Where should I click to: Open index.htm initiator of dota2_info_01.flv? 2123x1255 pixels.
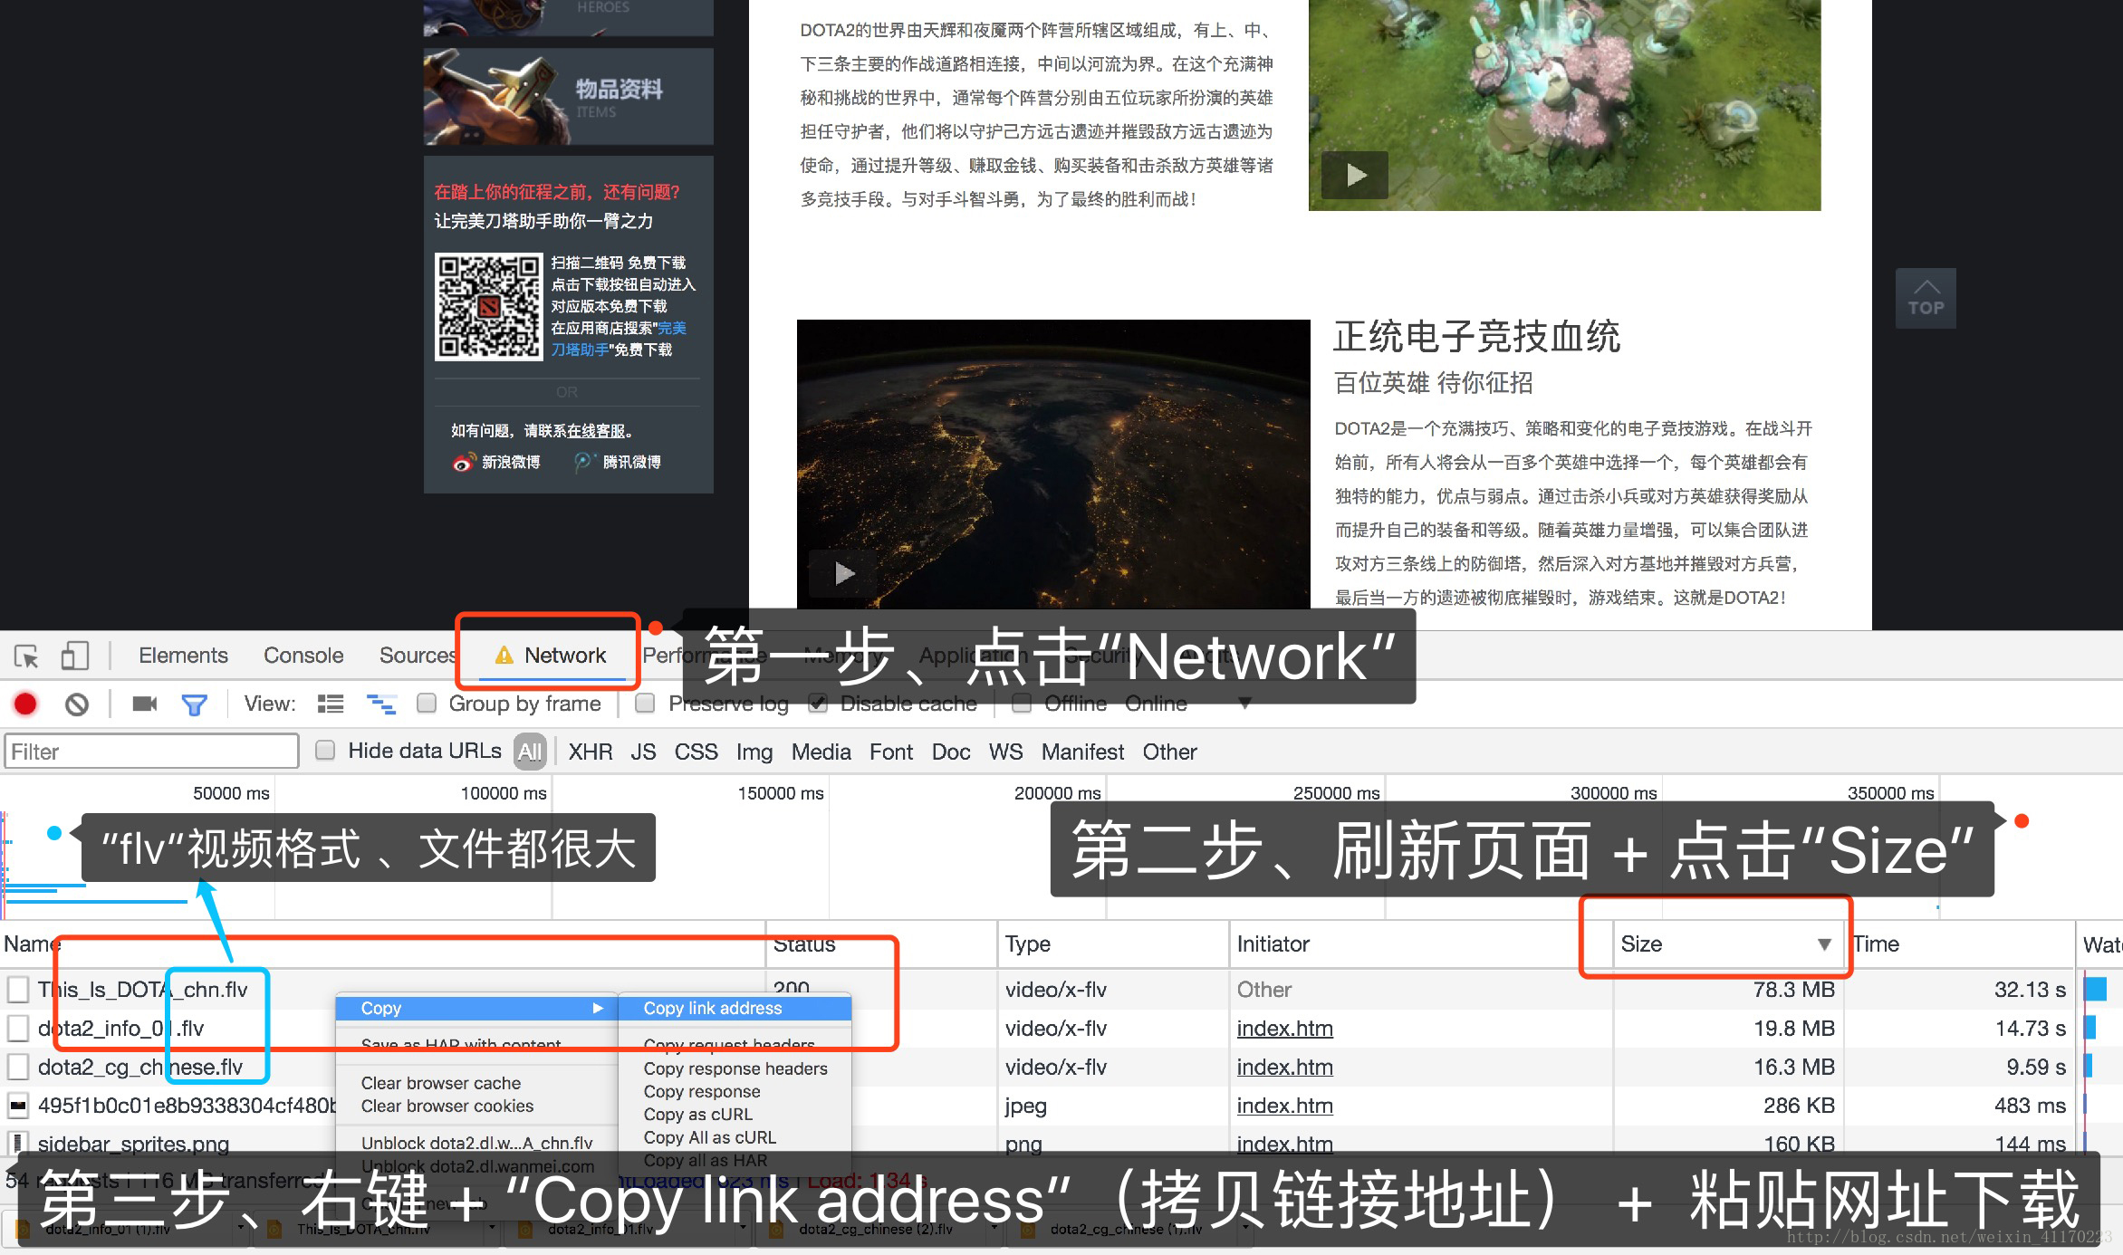(x=1284, y=1029)
